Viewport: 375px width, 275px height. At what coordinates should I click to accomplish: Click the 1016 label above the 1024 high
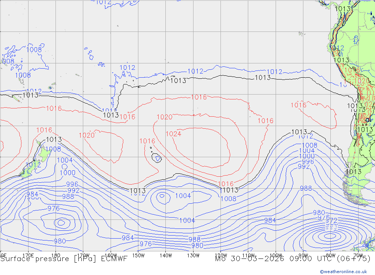click(x=199, y=97)
